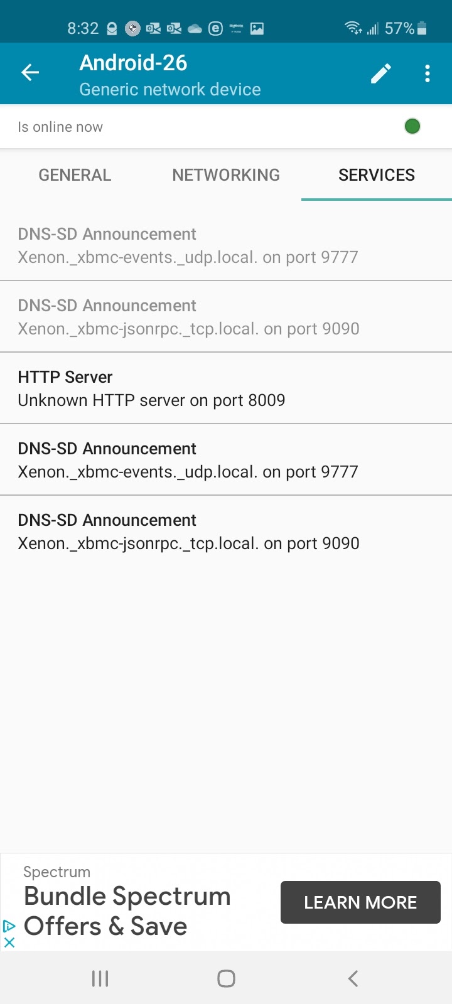The height and width of the screenshot is (1004, 452).
Task: Open the black-text xbmc-events DNS-SD entry
Action: click(x=226, y=460)
